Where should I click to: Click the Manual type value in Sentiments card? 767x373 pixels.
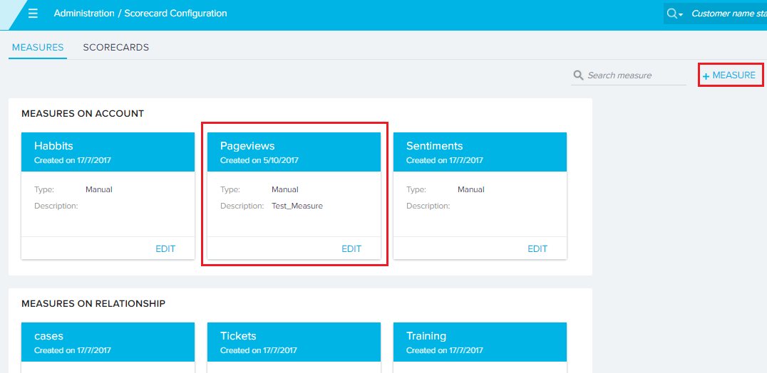click(471, 189)
